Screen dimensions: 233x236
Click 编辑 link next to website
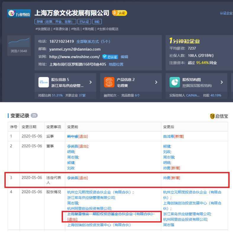point(124,57)
